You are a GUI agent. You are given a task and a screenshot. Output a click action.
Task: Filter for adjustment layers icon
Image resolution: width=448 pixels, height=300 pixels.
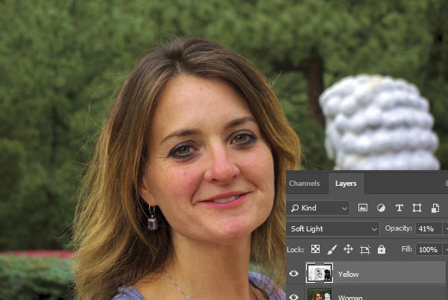click(381, 207)
